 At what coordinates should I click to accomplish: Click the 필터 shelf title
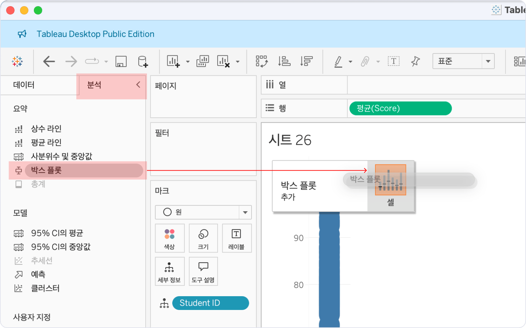click(162, 133)
